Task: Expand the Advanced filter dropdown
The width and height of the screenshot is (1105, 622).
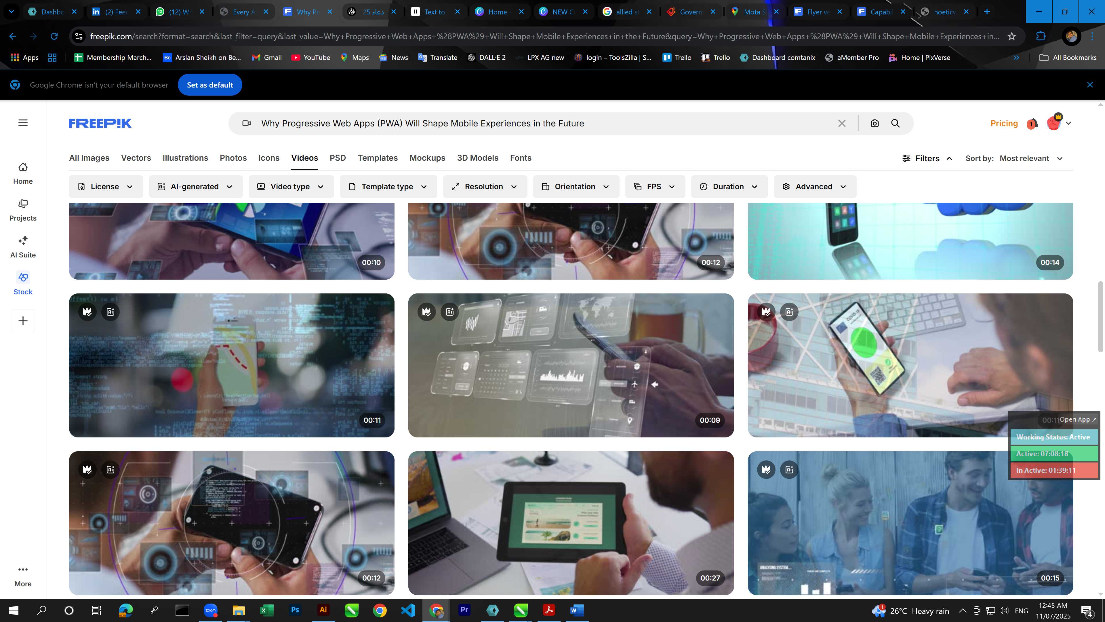Action: (815, 186)
